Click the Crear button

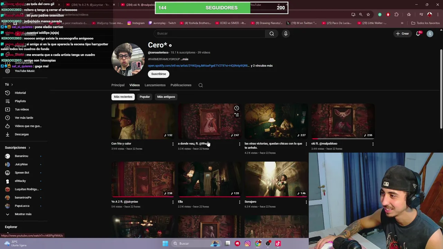coord(403,34)
